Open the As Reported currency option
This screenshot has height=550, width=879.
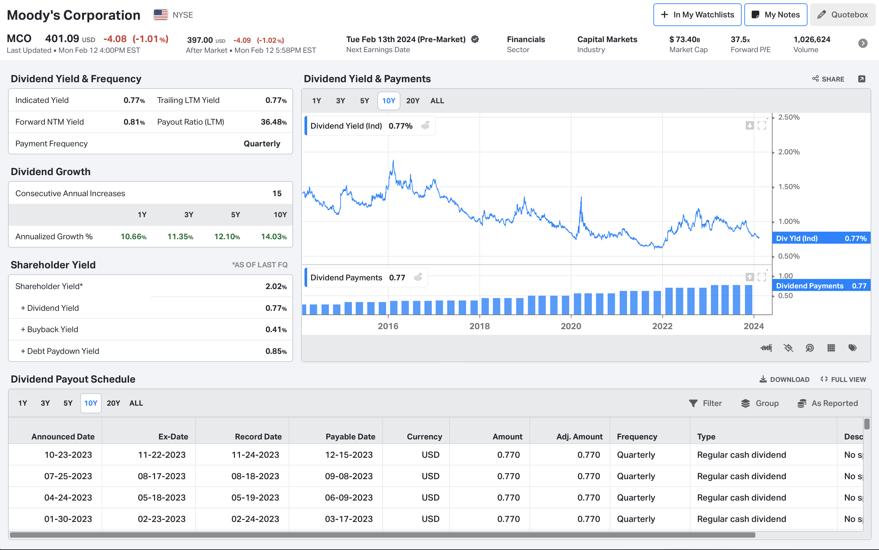coord(827,403)
